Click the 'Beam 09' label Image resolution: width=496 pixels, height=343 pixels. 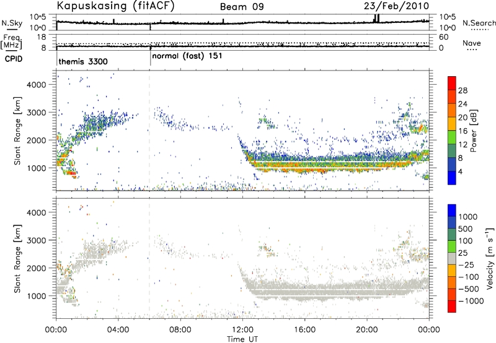click(x=242, y=7)
